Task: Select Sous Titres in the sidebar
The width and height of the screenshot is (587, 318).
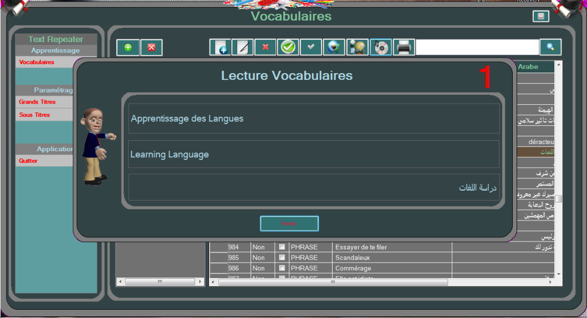Action: 34,115
